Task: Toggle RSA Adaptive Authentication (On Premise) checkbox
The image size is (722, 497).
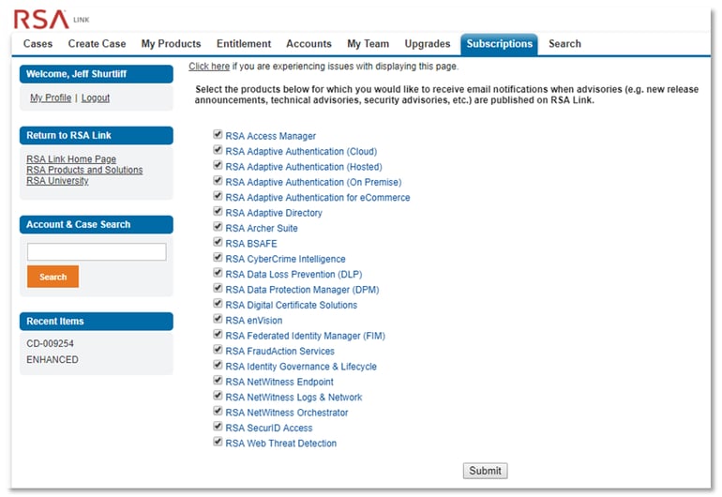Action: [218, 181]
